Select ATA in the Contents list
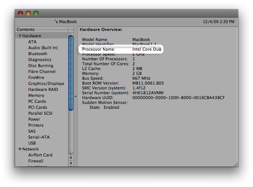The image size is (253, 187). pos(32,42)
